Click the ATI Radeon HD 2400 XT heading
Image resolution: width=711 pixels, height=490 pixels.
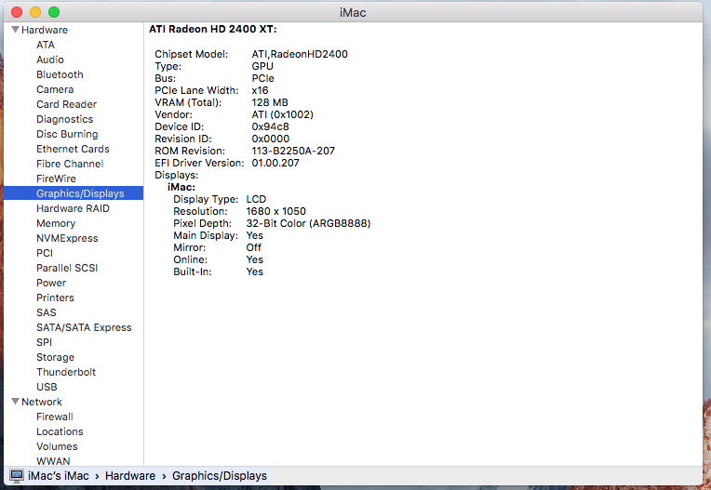tap(213, 29)
